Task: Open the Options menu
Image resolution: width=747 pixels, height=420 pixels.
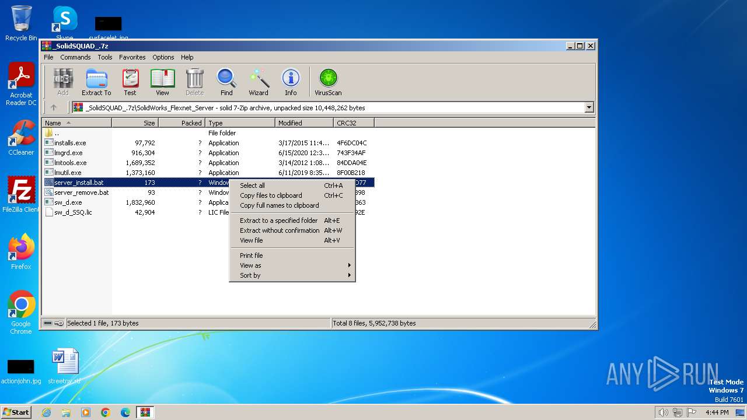Action: click(x=163, y=57)
